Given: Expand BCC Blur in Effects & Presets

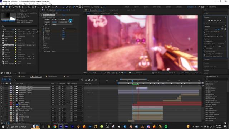Looking at the screenshot, I should [205, 92].
